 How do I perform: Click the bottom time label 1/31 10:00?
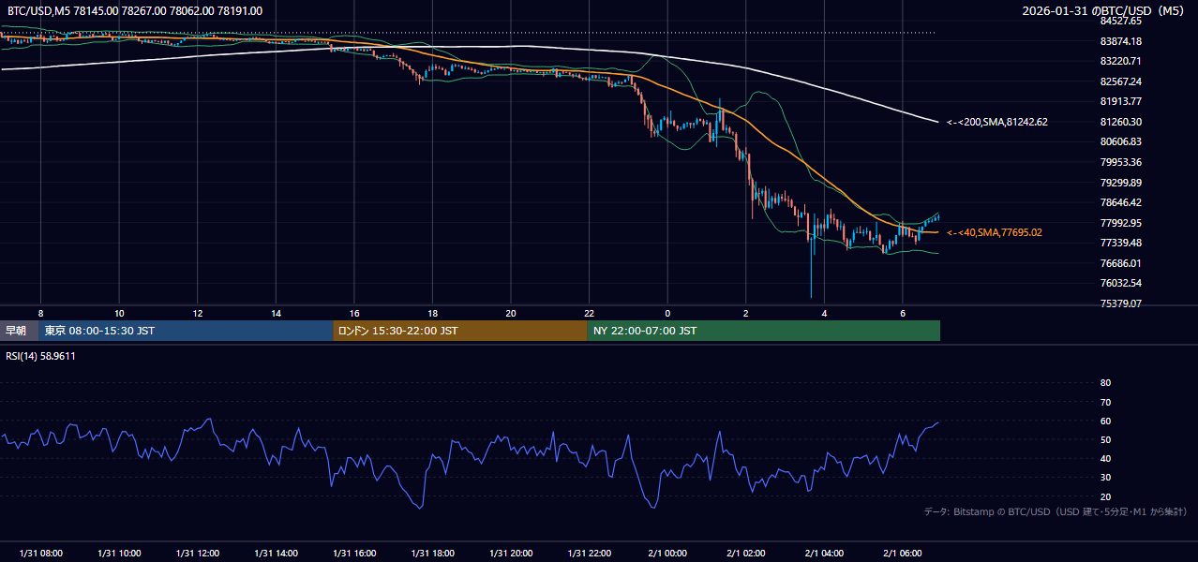pyautogui.click(x=119, y=554)
